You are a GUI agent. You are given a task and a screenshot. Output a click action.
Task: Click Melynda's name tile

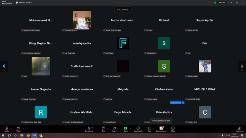(123, 89)
